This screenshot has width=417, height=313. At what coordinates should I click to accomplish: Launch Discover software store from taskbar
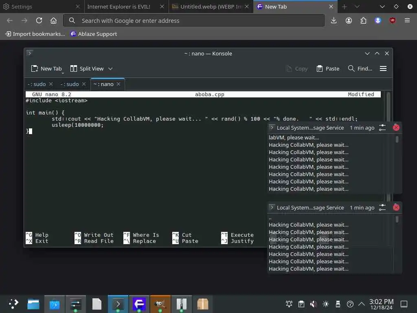55,304
